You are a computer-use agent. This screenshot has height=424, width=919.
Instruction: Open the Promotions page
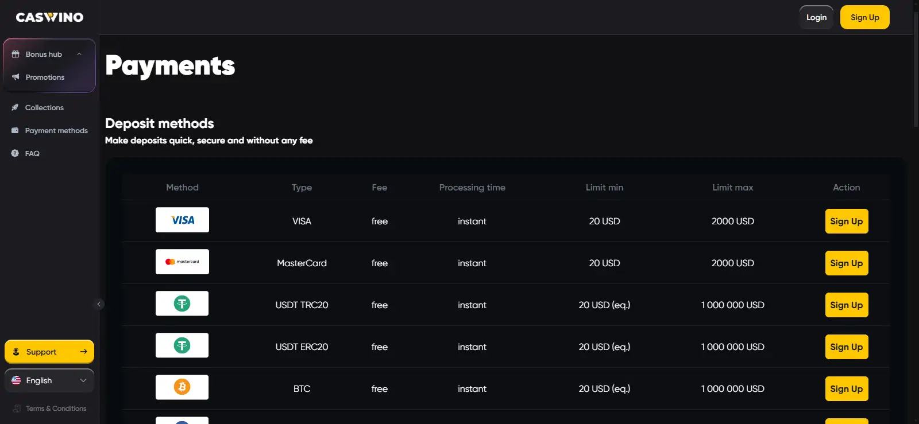(45, 77)
